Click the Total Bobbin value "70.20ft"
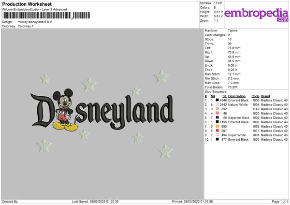Image resolution: width=290 pixels, height=205 pixels. click(x=232, y=87)
